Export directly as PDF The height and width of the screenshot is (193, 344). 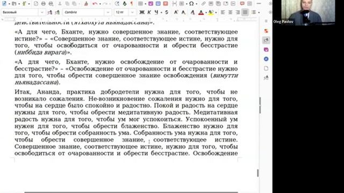pyautogui.click(x=36, y=4)
